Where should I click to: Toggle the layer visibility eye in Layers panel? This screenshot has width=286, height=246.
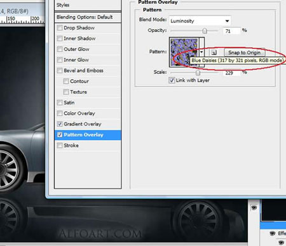coord(254,207)
